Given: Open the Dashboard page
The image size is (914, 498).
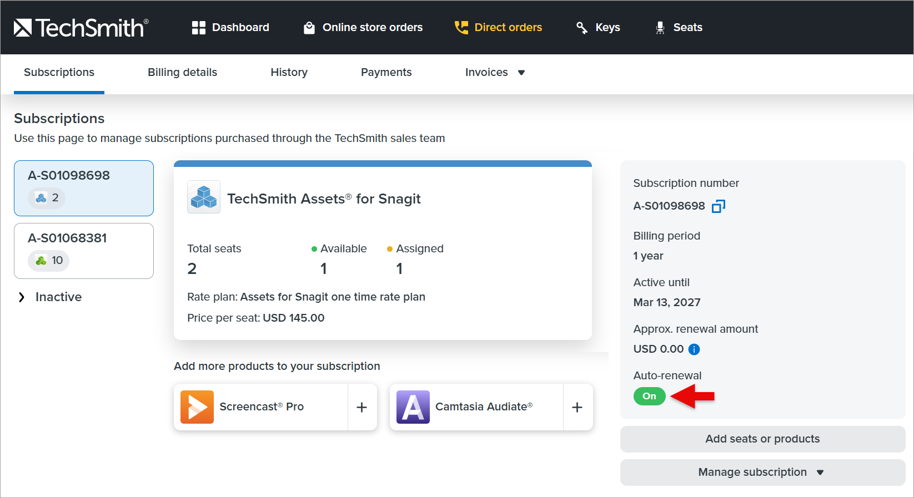Looking at the screenshot, I should tap(230, 28).
